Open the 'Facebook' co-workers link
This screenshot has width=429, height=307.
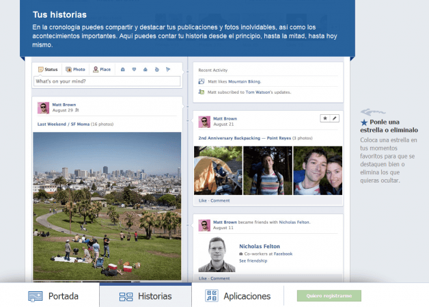[283, 254]
